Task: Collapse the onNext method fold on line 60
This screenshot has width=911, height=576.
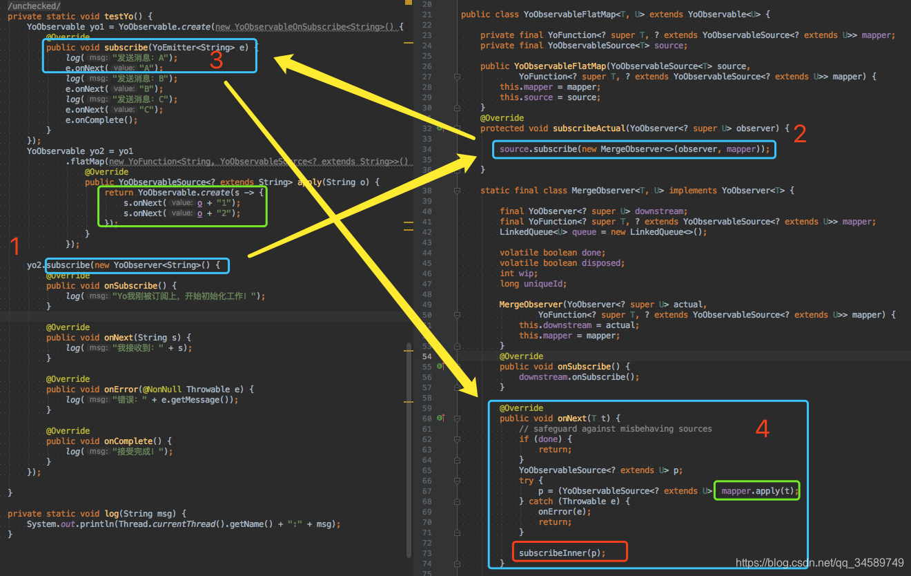Action: 457,419
